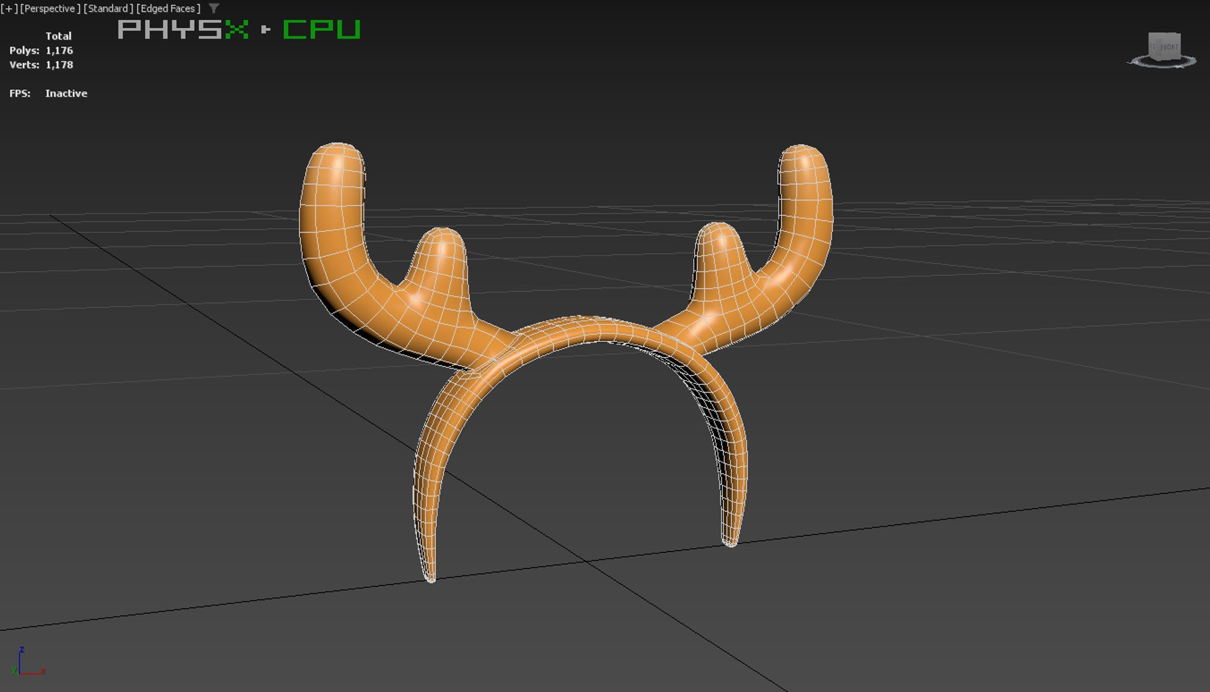The height and width of the screenshot is (692, 1210).
Task: Open the [Perspective] view label menu
Action: pos(50,8)
